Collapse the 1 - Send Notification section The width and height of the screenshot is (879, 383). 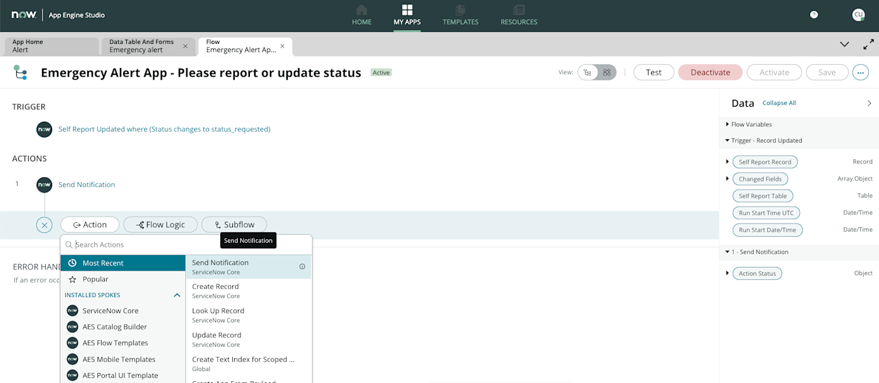728,252
